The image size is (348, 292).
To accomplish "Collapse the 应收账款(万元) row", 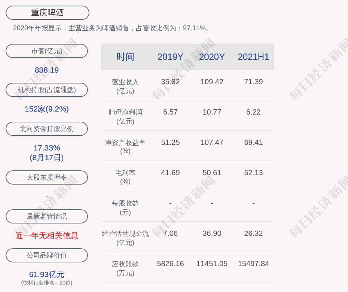I will (125, 268).
